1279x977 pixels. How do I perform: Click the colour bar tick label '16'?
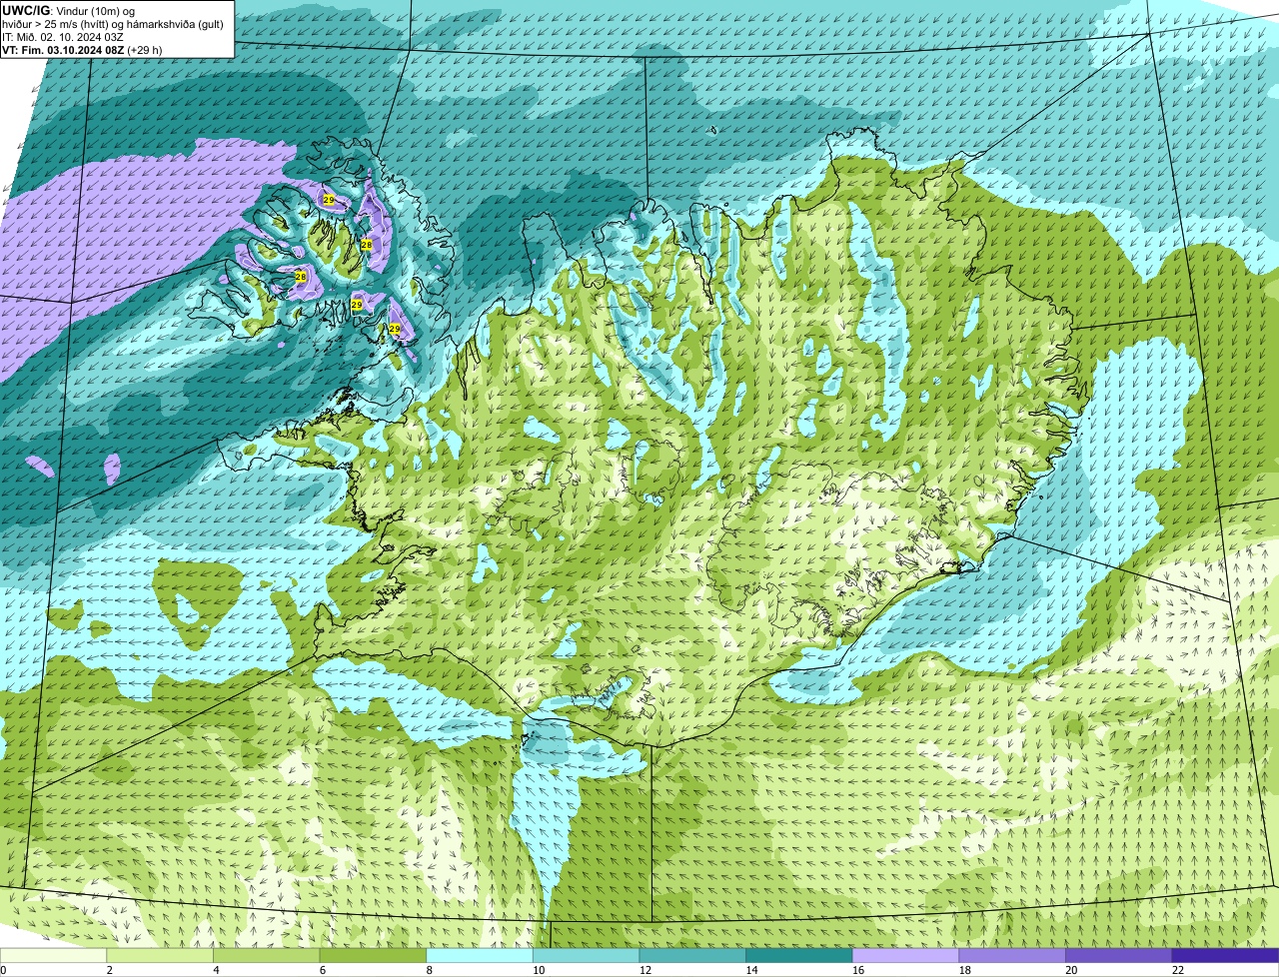pyautogui.click(x=858, y=970)
